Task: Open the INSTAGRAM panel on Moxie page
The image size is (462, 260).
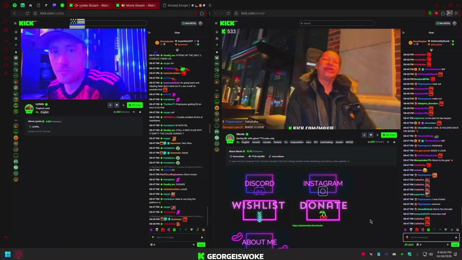Action: (x=323, y=185)
